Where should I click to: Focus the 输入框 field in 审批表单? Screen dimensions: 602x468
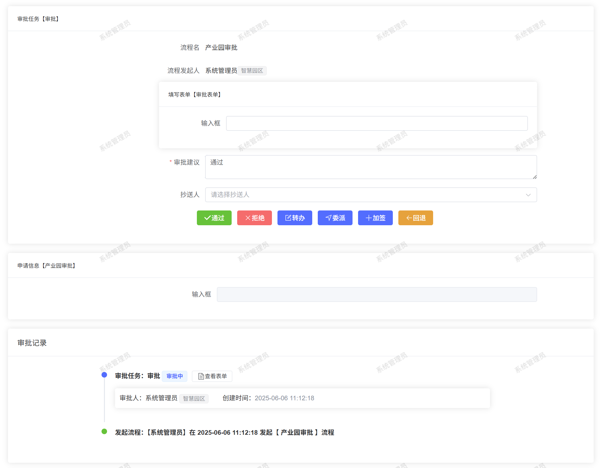pyautogui.click(x=377, y=123)
